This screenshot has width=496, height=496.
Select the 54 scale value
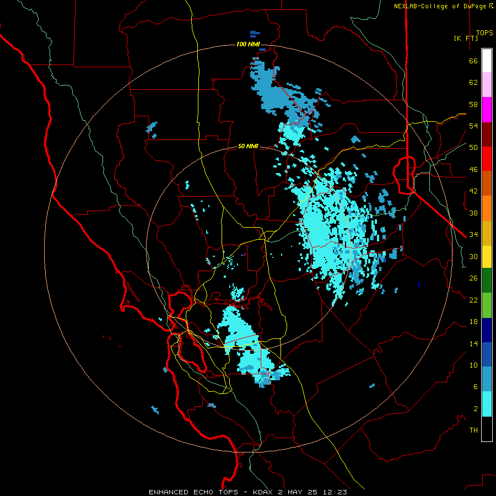(473, 126)
